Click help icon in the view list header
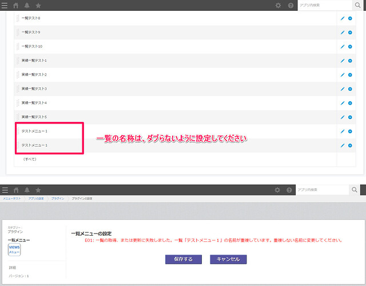Viewport: 366px width, 286px height. pos(291,5)
